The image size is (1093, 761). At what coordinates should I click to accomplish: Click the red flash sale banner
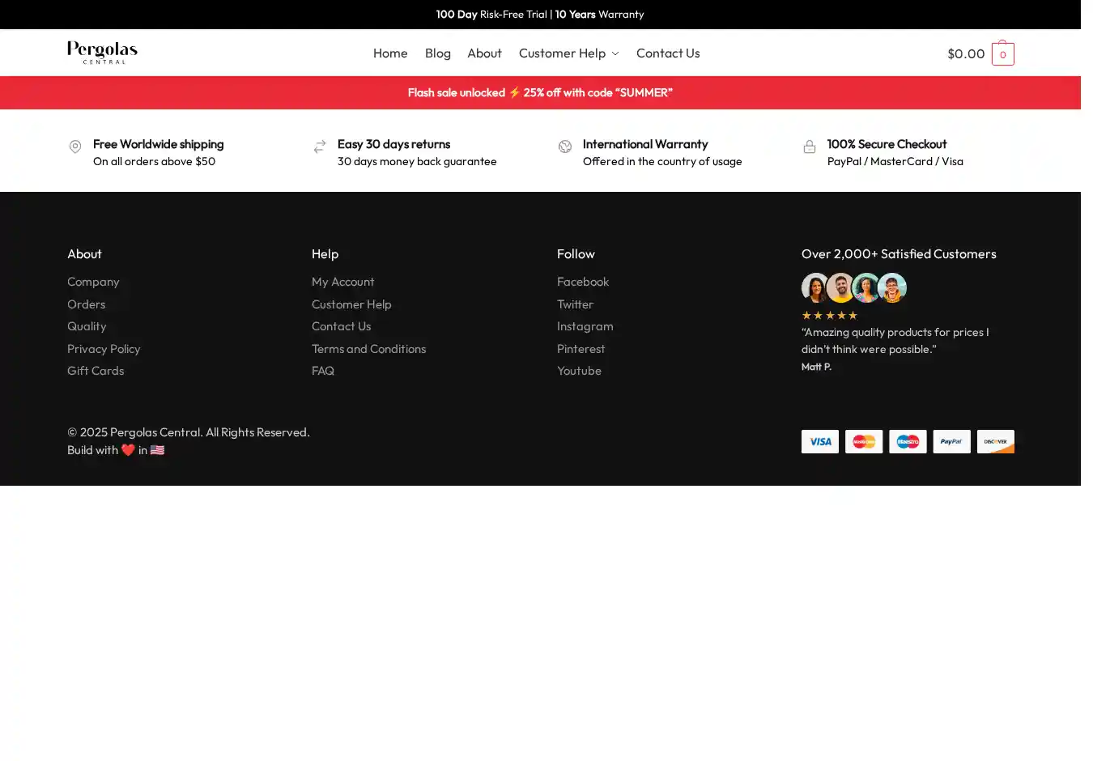coord(540,93)
